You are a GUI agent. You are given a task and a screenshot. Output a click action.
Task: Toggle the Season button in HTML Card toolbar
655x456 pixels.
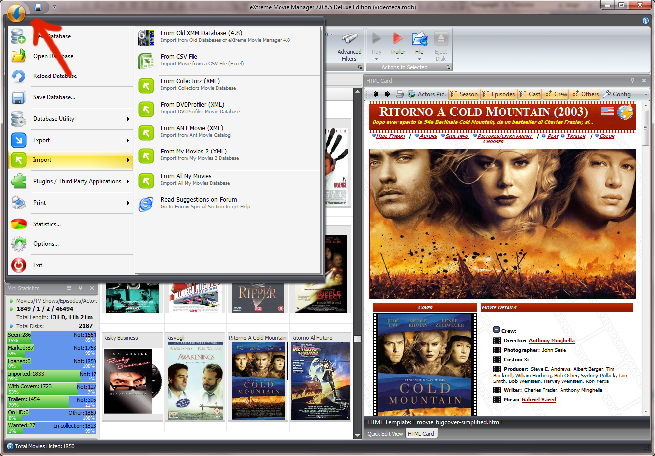(464, 94)
